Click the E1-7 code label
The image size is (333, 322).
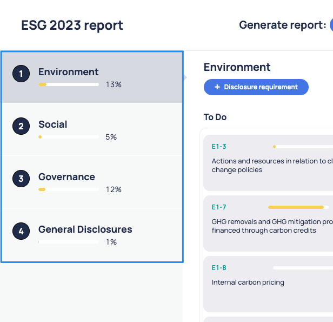[219, 207]
